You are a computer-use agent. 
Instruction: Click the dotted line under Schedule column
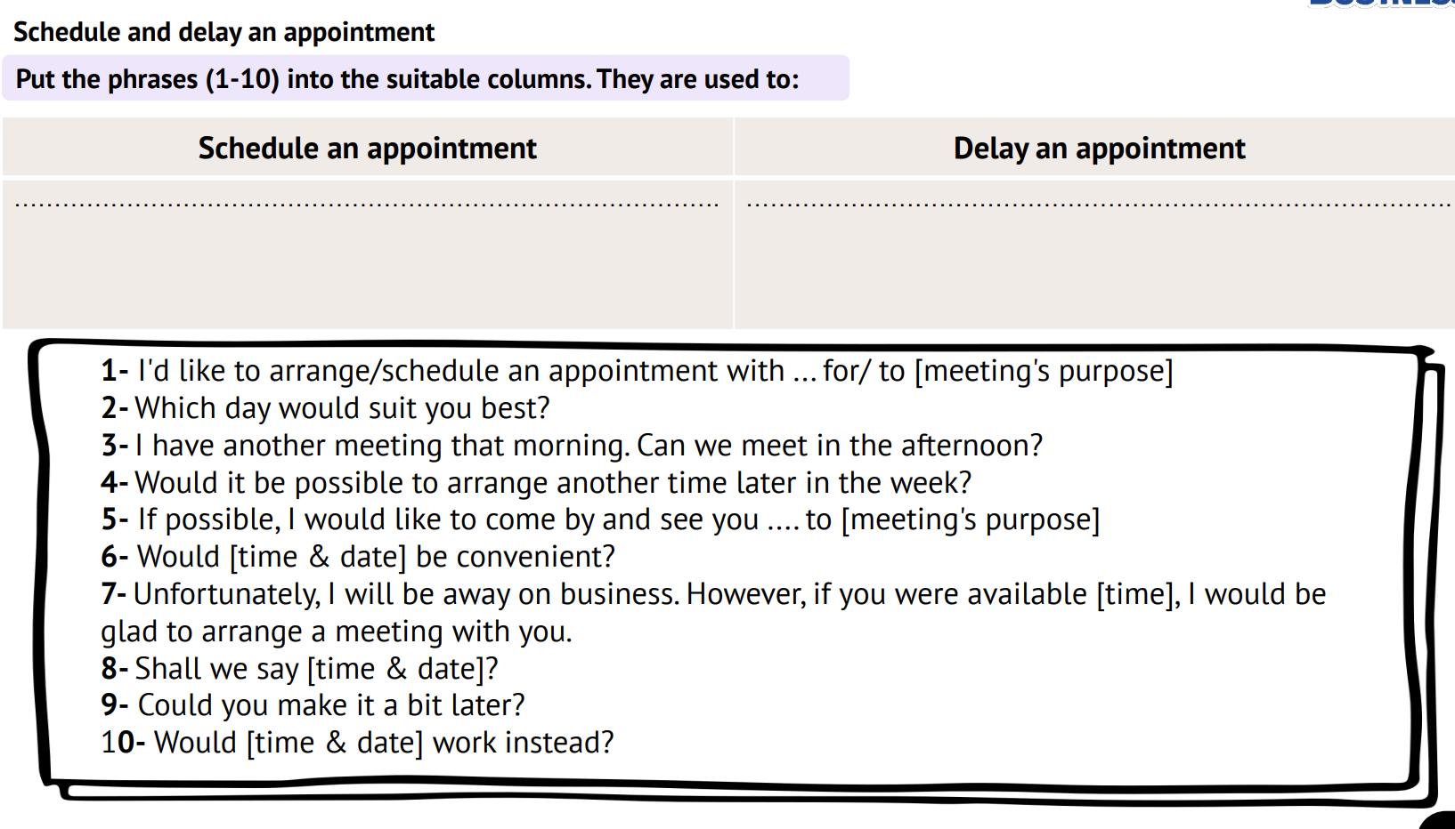pos(367,205)
